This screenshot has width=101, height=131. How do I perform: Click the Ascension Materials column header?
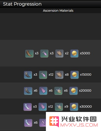(x=58, y=11)
